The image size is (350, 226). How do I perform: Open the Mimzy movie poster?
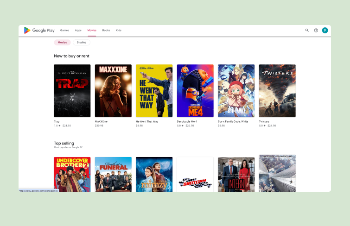pos(154,174)
